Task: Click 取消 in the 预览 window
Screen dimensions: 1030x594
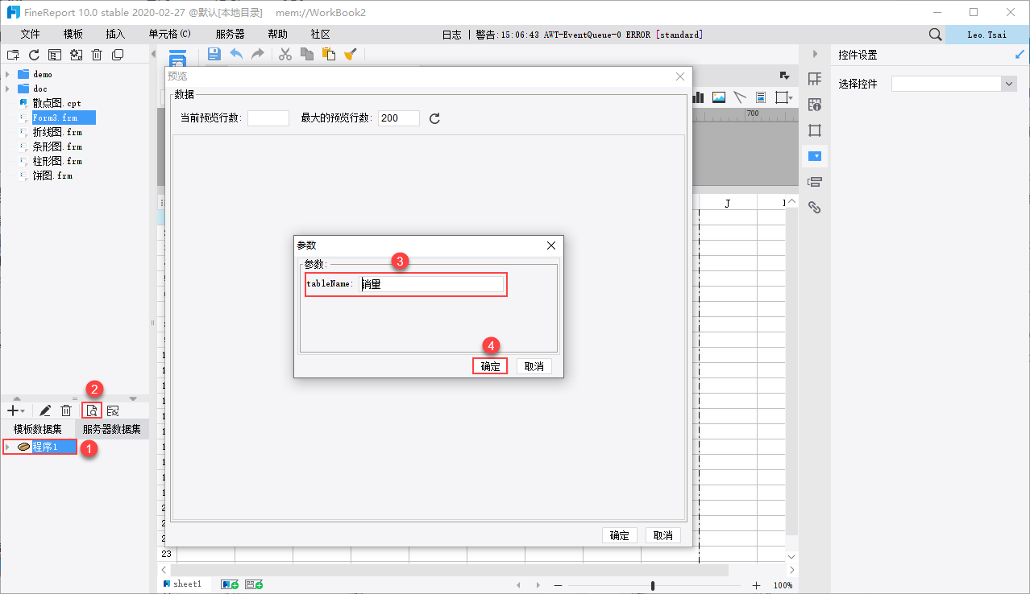Action: click(663, 535)
